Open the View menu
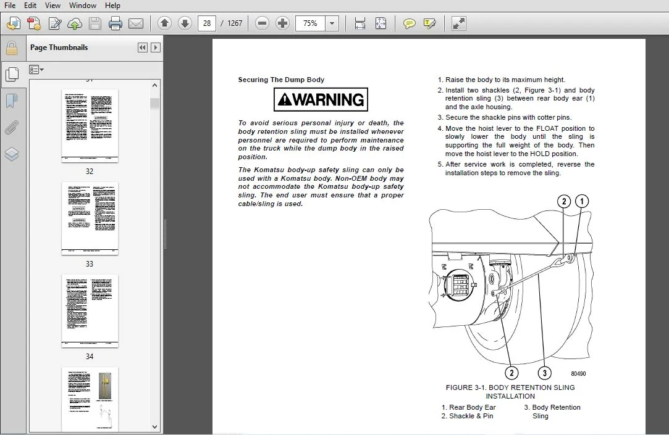 (53, 6)
